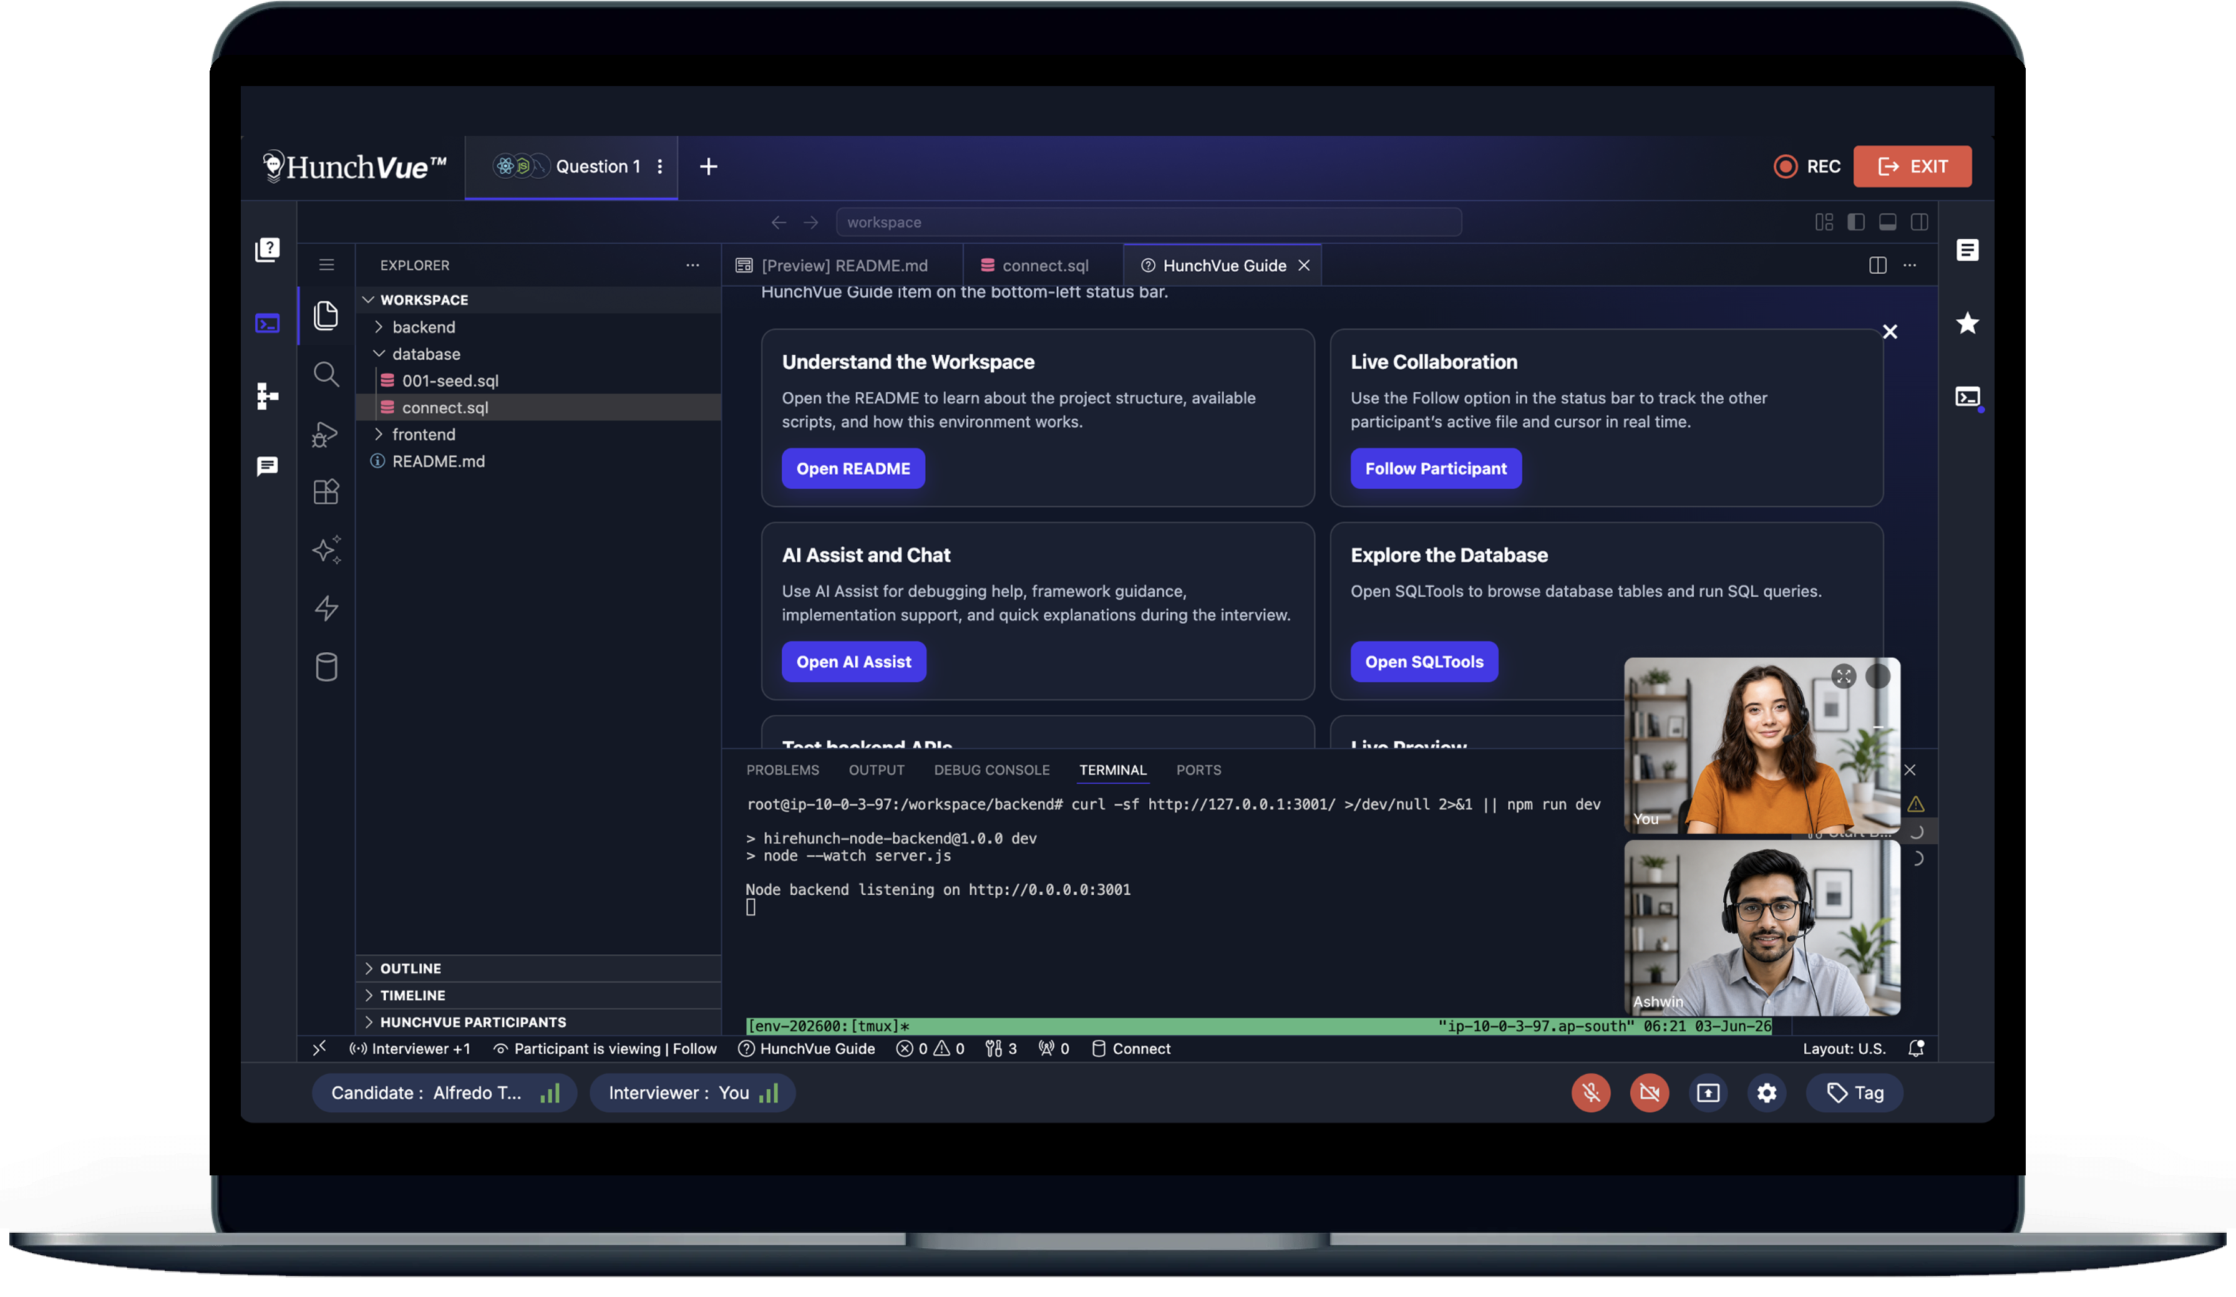Open the Question 1 options kebab menu

659,166
